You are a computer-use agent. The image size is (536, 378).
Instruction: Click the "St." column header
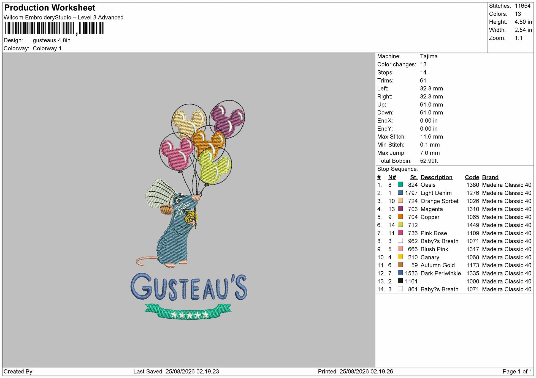click(x=414, y=177)
